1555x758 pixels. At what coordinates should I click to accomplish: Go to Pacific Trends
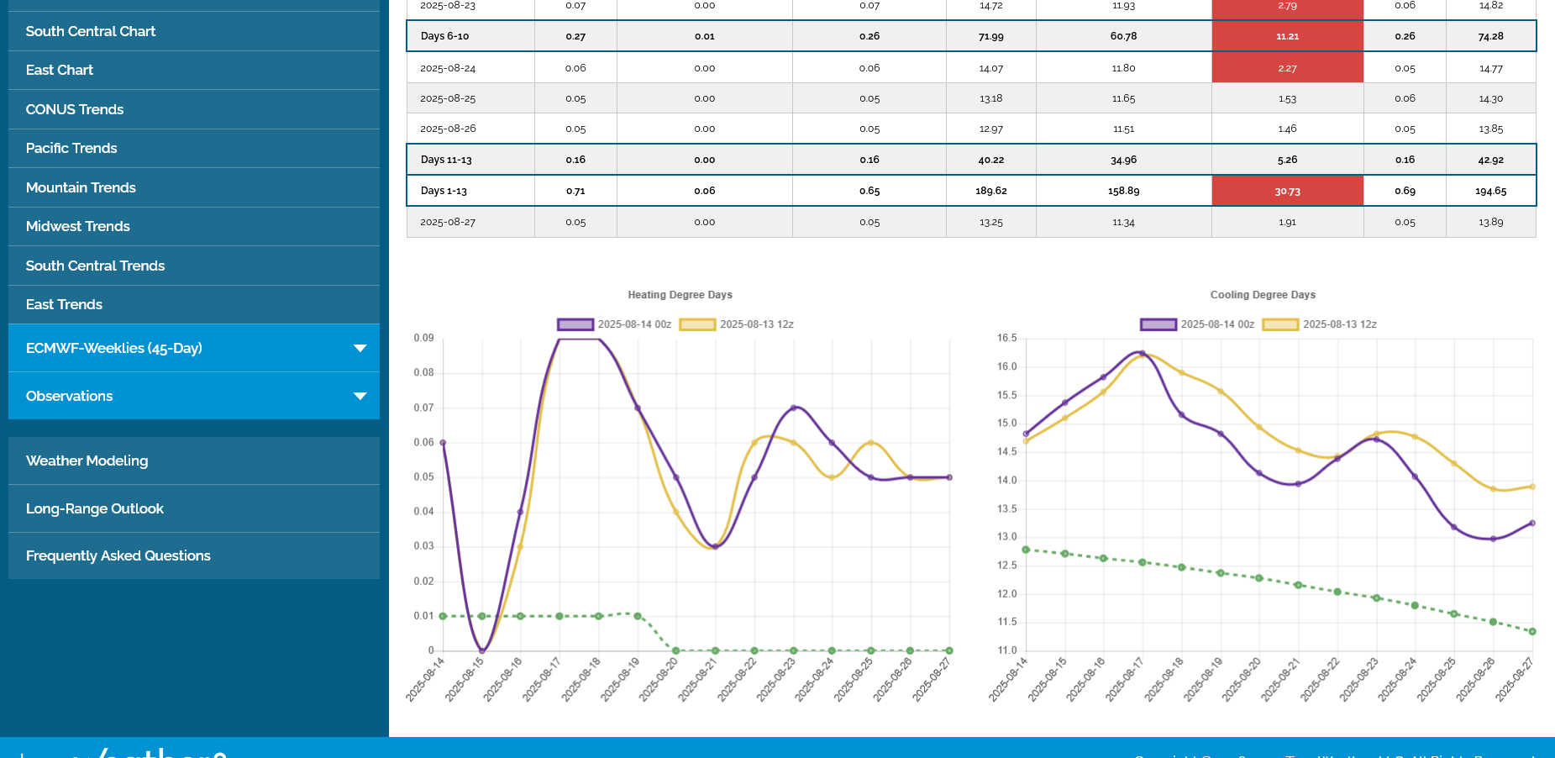click(71, 148)
